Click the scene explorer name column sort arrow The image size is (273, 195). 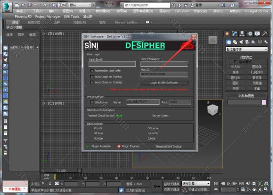(37, 47)
